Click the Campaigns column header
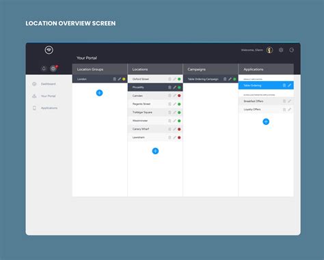The width and height of the screenshot is (324, 260). pos(211,69)
